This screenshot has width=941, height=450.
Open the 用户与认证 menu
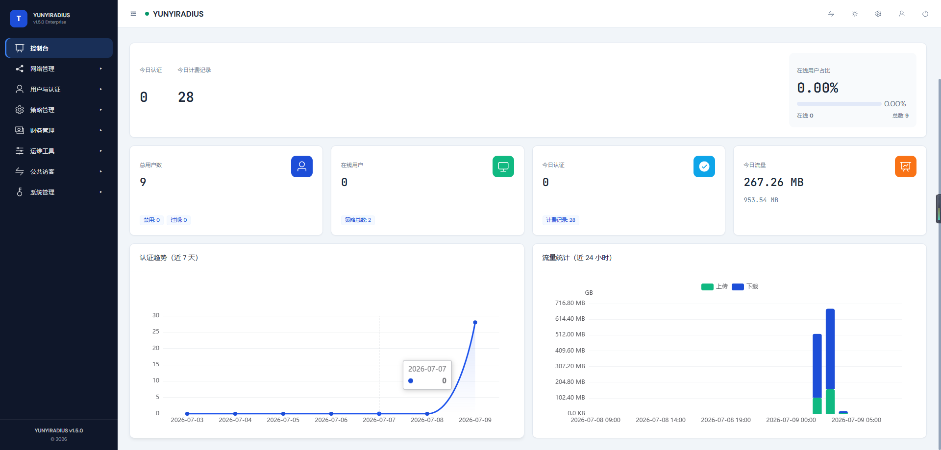[59, 89]
